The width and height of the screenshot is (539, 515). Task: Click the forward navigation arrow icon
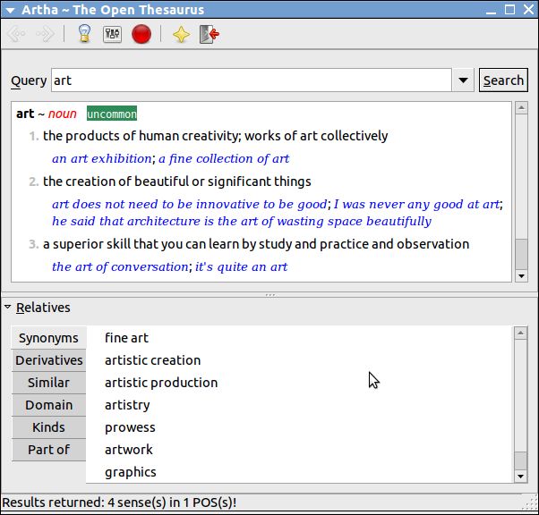[x=46, y=34]
